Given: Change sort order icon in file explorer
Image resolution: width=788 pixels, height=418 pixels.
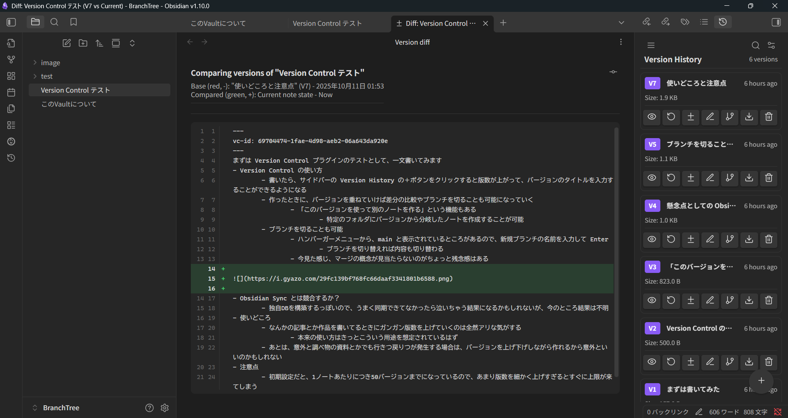Looking at the screenshot, I should pos(99,43).
